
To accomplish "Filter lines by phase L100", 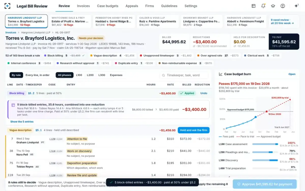I will tap(79, 75).
